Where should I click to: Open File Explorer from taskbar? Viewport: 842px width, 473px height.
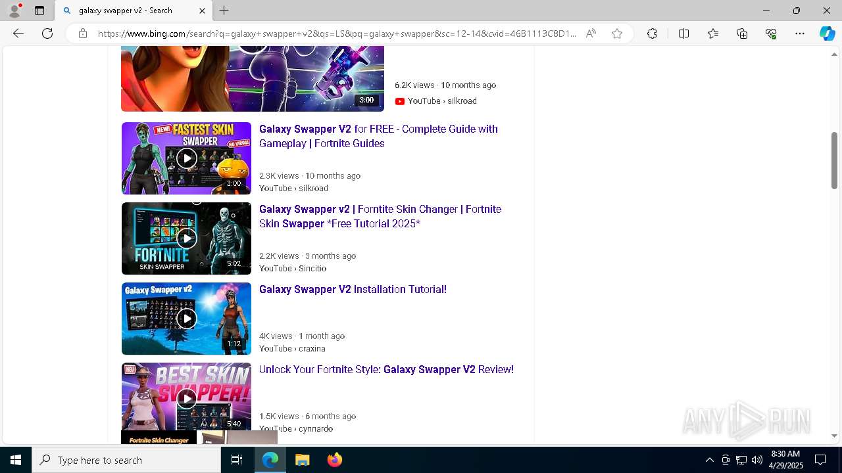[x=302, y=460]
